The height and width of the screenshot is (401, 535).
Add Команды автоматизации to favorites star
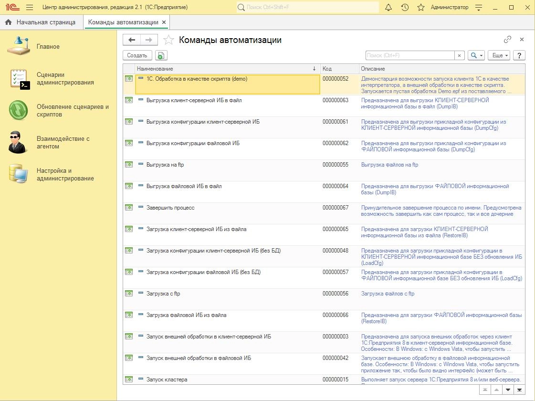point(168,40)
